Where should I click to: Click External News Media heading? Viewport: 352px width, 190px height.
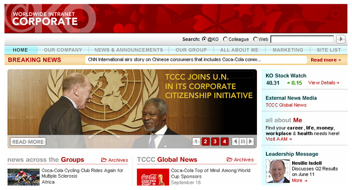pos(291,98)
